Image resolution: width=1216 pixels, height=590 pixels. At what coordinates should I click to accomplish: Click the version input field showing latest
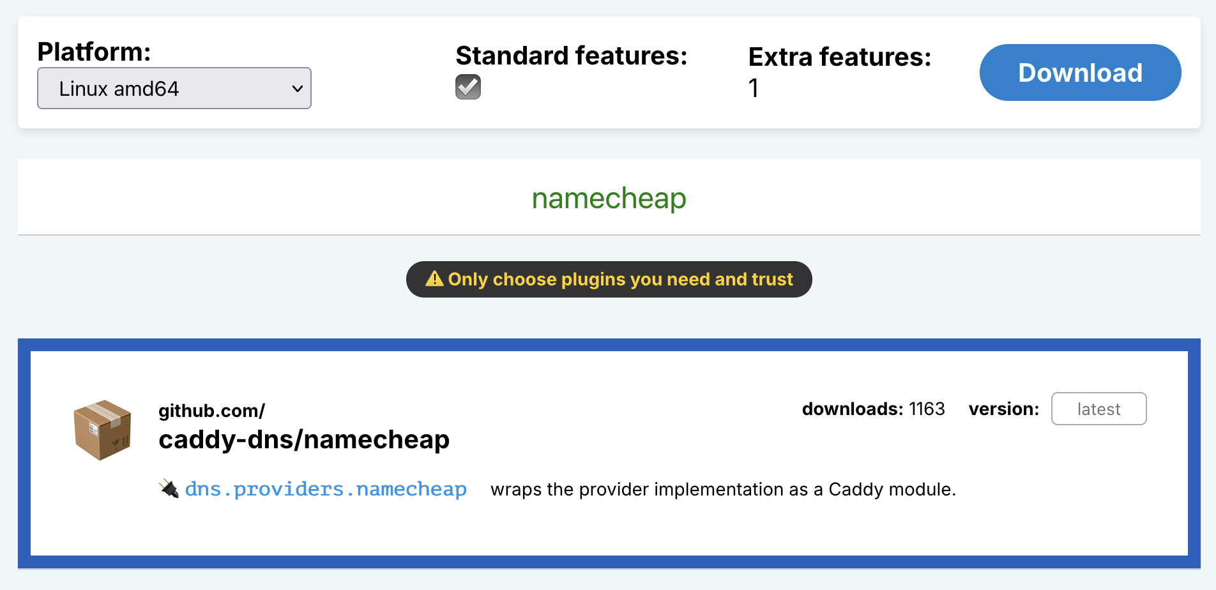point(1098,409)
